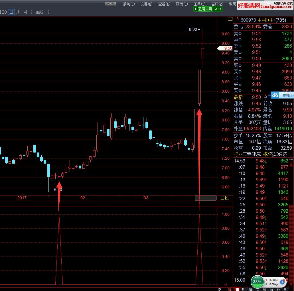Viewport: 294px width, 291px height.
Task: Click the yellow restore-panel icon above price axis
Action: tap(230, 19)
